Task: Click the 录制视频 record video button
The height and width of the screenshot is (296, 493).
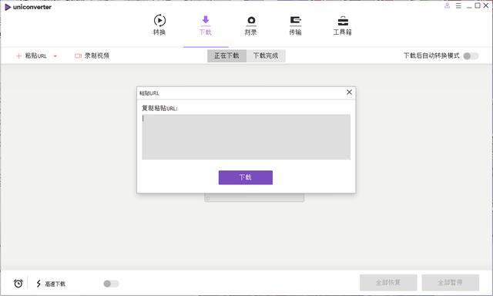Action: pyautogui.click(x=92, y=55)
